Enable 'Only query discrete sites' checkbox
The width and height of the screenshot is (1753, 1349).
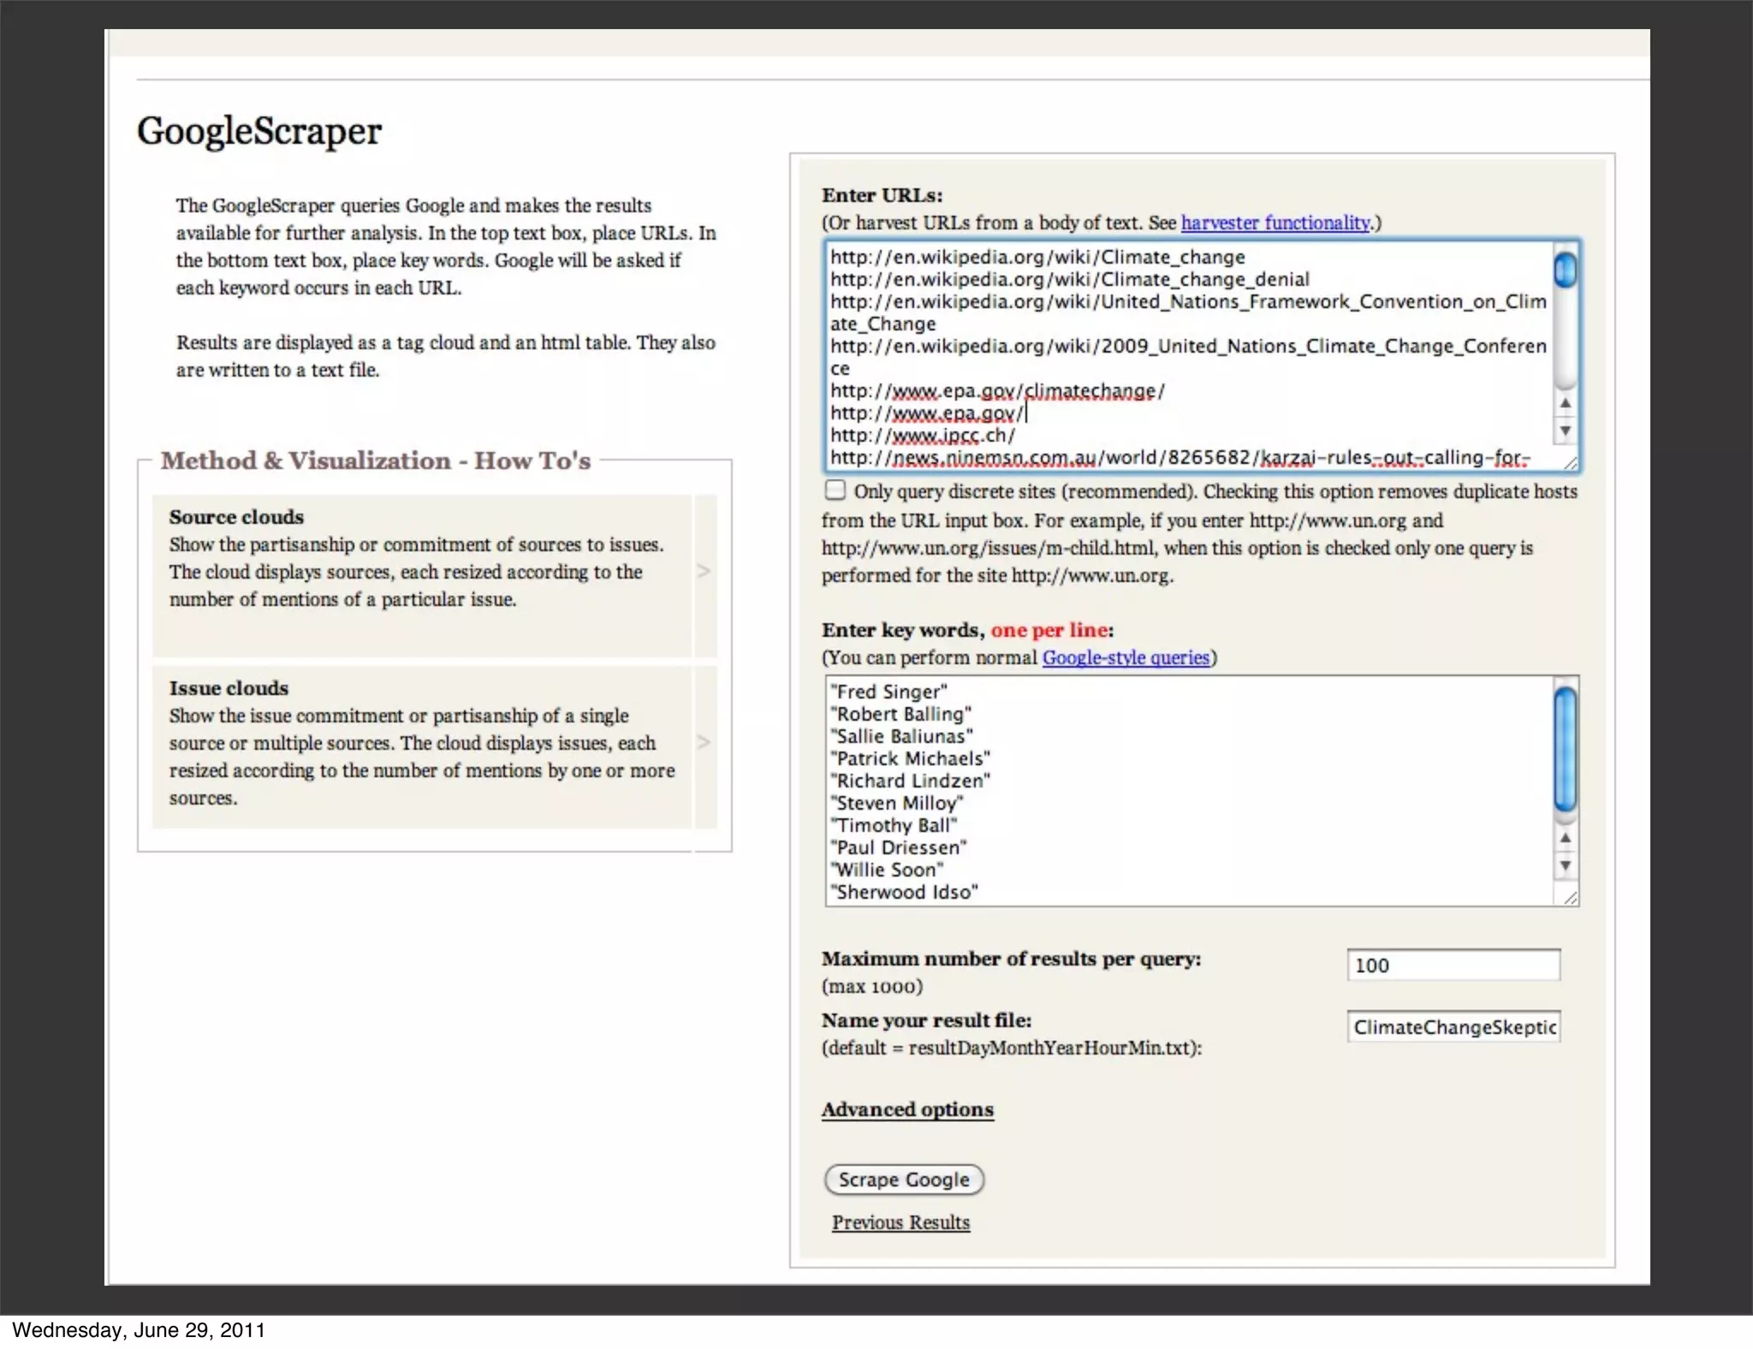[x=835, y=490]
